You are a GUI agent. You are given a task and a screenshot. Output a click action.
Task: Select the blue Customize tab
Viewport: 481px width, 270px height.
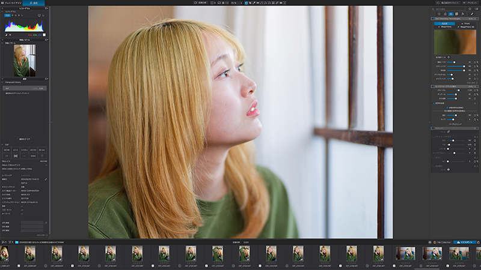34,3
